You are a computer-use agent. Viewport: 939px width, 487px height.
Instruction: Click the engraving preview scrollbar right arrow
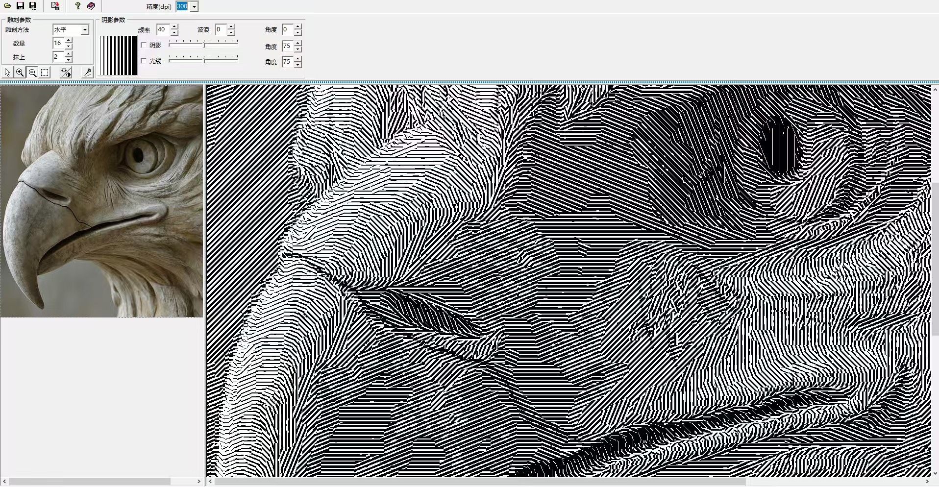tap(927, 482)
